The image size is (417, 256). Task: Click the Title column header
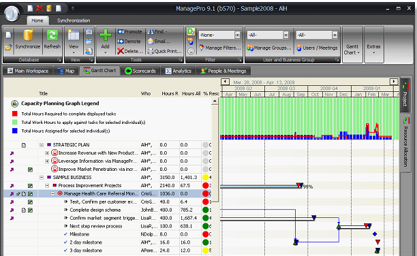coord(43,93)
